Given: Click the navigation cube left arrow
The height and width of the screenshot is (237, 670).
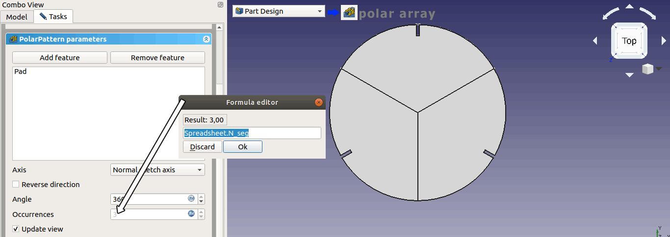Looking at the screenshot, I should (595, 41).
